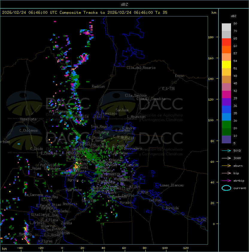Click the '140' tick on vertical axis
Screen dimensions: 249x252
(x=211, y=79)
